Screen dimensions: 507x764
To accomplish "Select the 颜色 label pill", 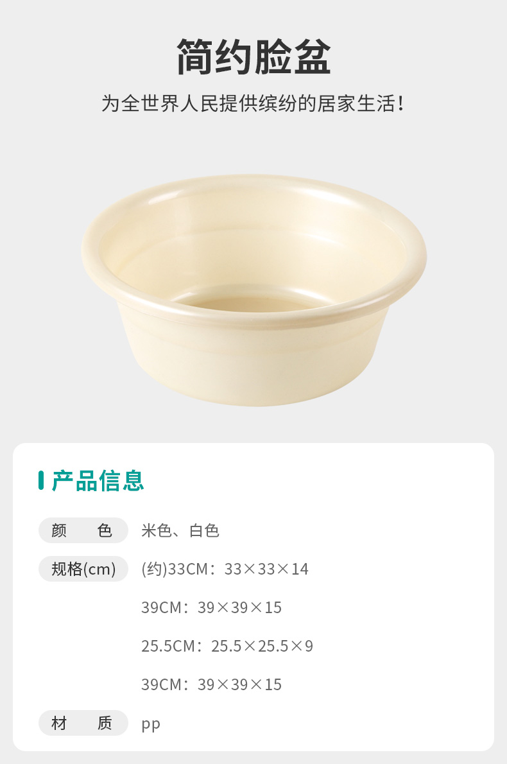I will (83, 530).
